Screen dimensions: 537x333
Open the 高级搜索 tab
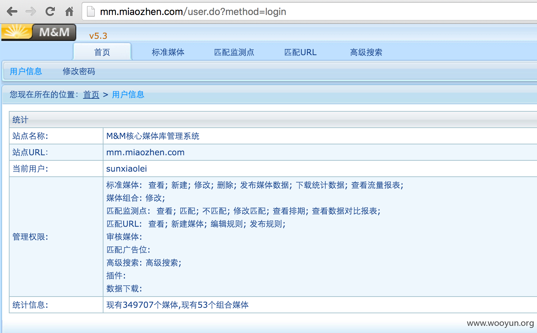tap(366, 52)
